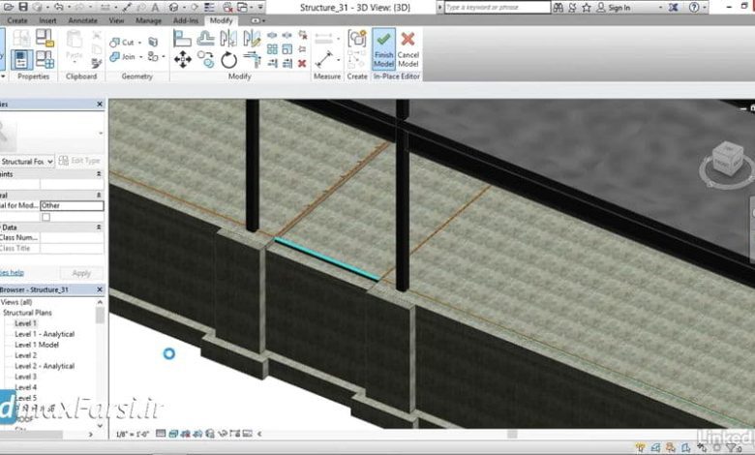This screenshot has height=455, width=755.
Task: Select 'Level 1 Model' view
Action: pos(37,345)
